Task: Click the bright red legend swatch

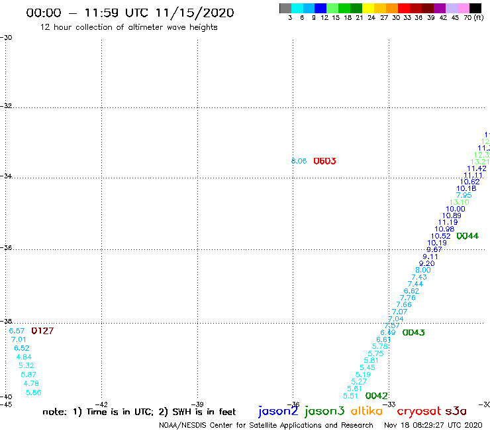Action: (404, 8)
